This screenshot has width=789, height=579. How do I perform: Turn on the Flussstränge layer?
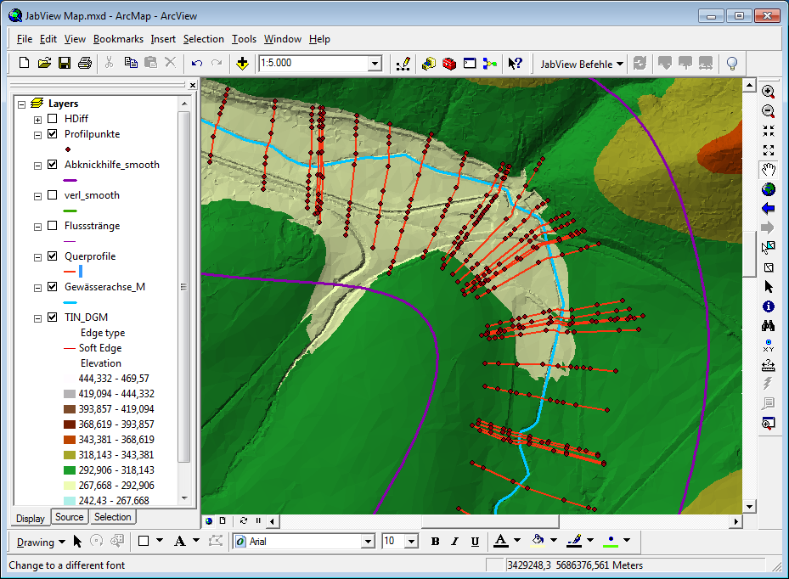[x=53, y=226]
